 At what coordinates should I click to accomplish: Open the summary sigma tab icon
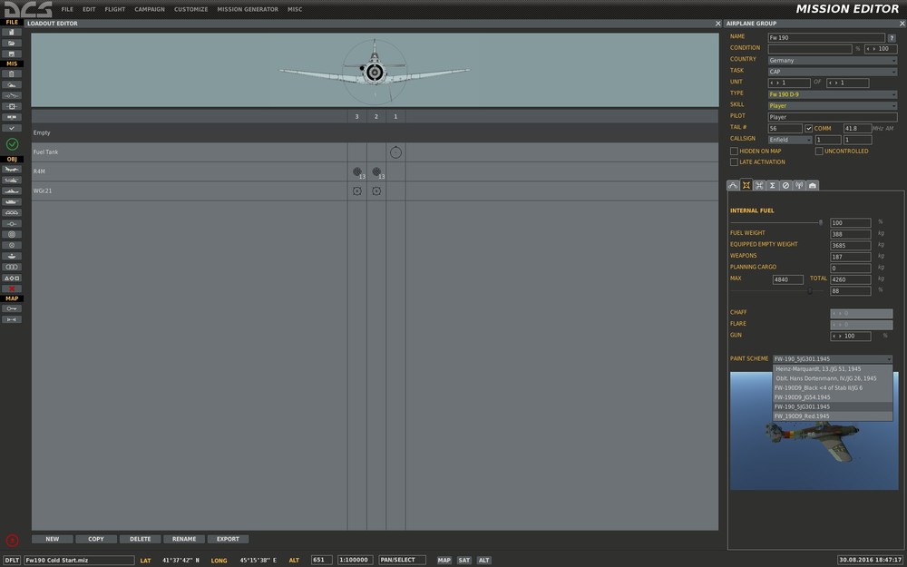(x=772, y=185)
